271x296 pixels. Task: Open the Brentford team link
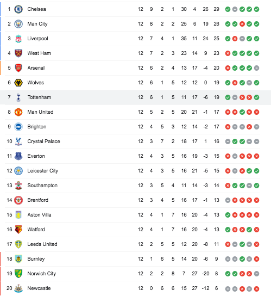tap(37, 200)
